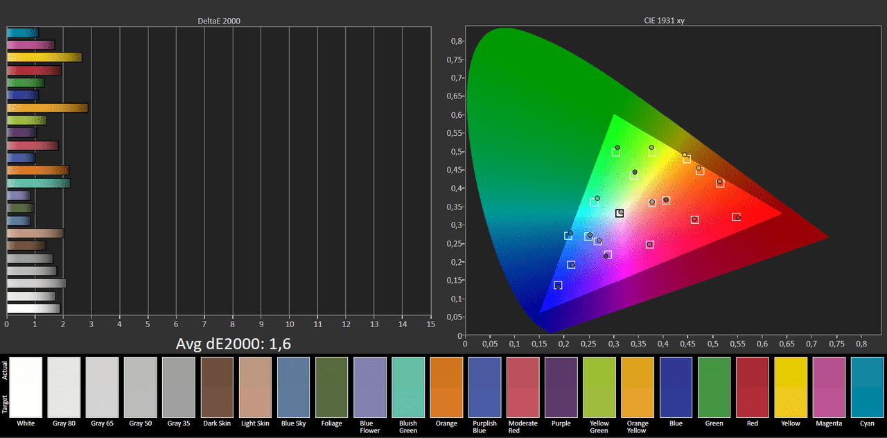887x438 pixels.
Task: Select the Yellow Green swatch
Action: pyautogui.click(x=599, y=387)
